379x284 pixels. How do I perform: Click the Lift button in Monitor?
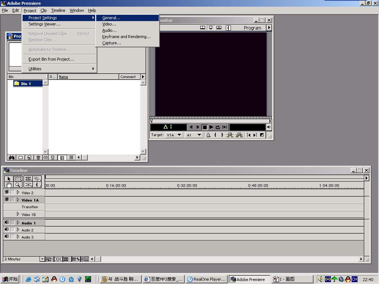point(230,135)
